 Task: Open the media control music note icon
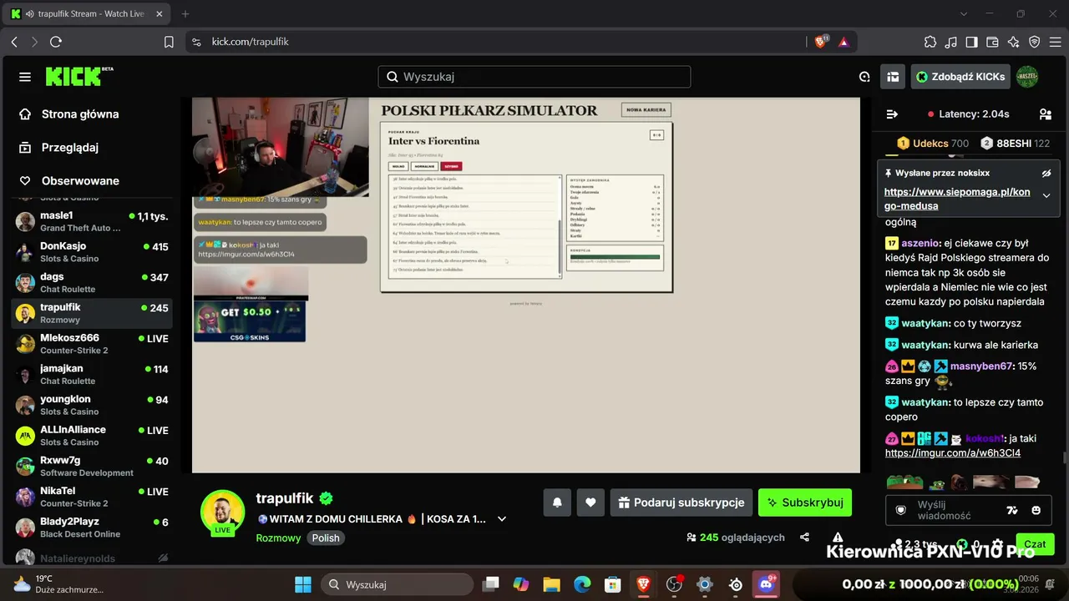click(951, 42)
